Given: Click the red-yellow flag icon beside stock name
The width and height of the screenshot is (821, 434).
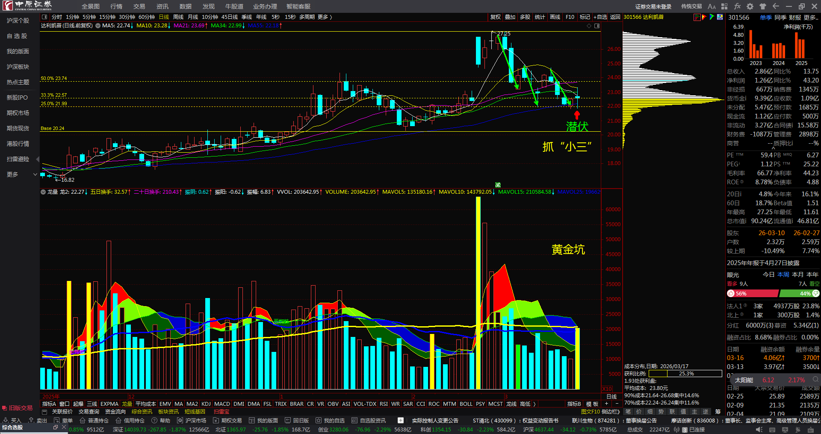Looking at the screenshot, I should pos(704,17).
